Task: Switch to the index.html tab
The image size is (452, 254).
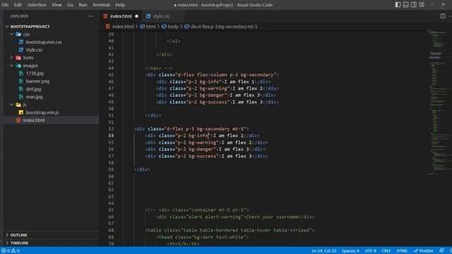Action: (x=121, y=16)
